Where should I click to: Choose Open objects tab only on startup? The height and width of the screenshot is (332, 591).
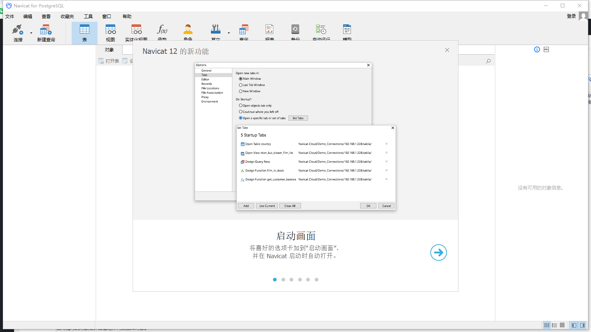[x=240, y=106]
